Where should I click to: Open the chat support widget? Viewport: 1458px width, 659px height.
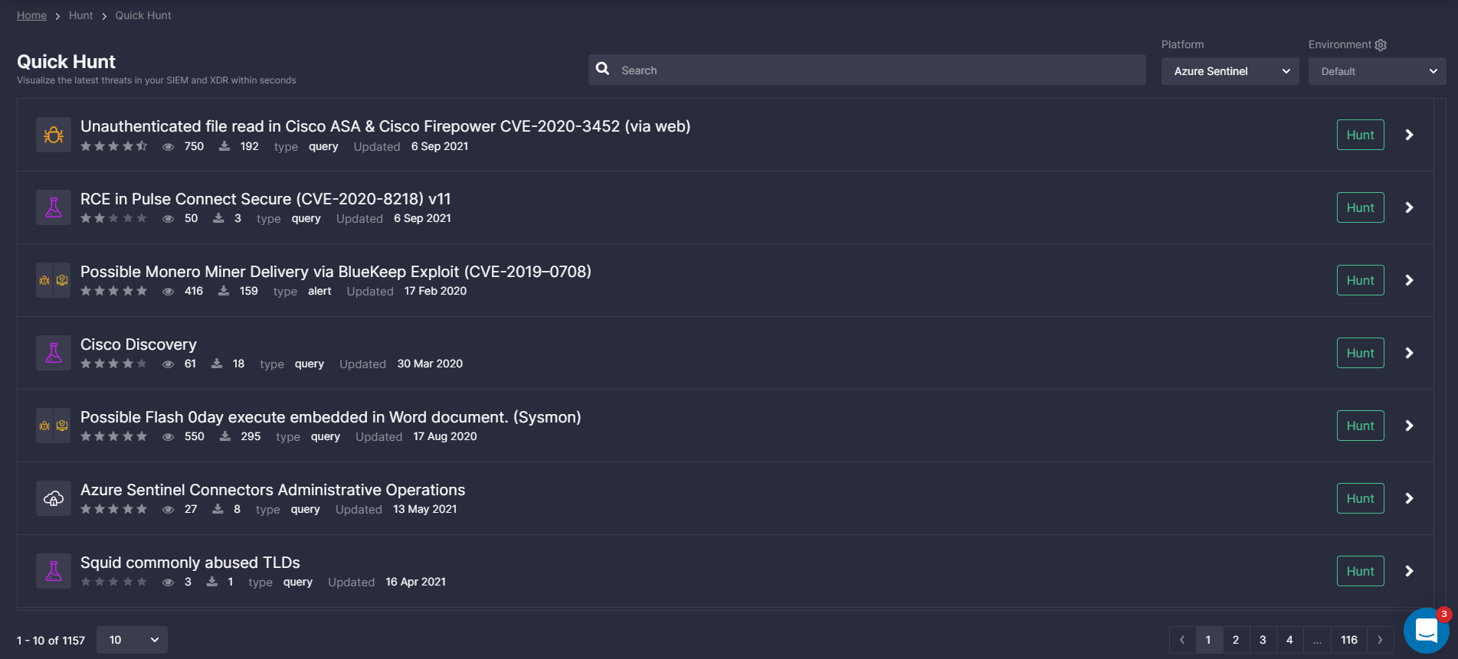(1426, 631)
